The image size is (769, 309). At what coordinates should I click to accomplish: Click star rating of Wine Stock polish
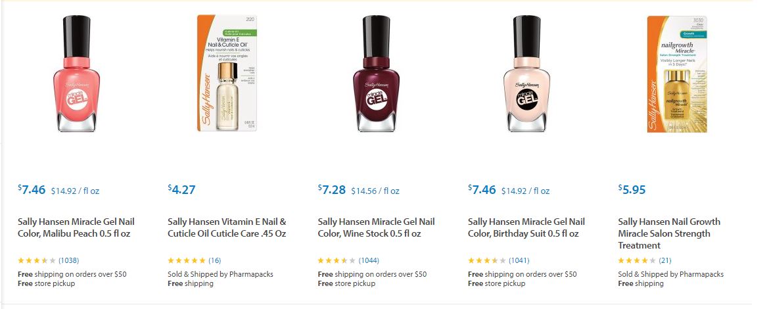click(x=337, y=260)
